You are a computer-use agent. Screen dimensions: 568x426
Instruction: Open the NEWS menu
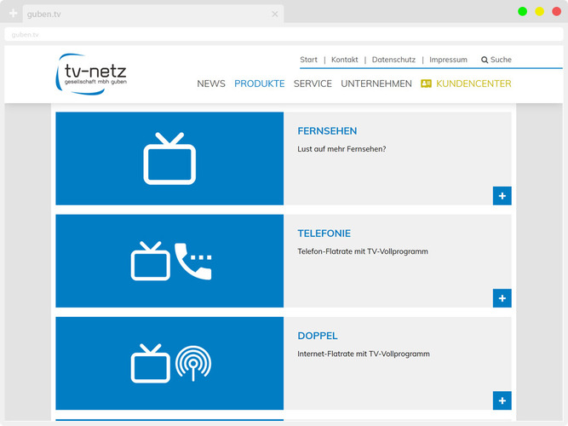coord(211,84)
